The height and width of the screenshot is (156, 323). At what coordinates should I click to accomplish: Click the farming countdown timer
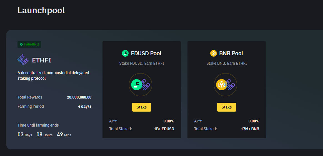coord(44,135)
